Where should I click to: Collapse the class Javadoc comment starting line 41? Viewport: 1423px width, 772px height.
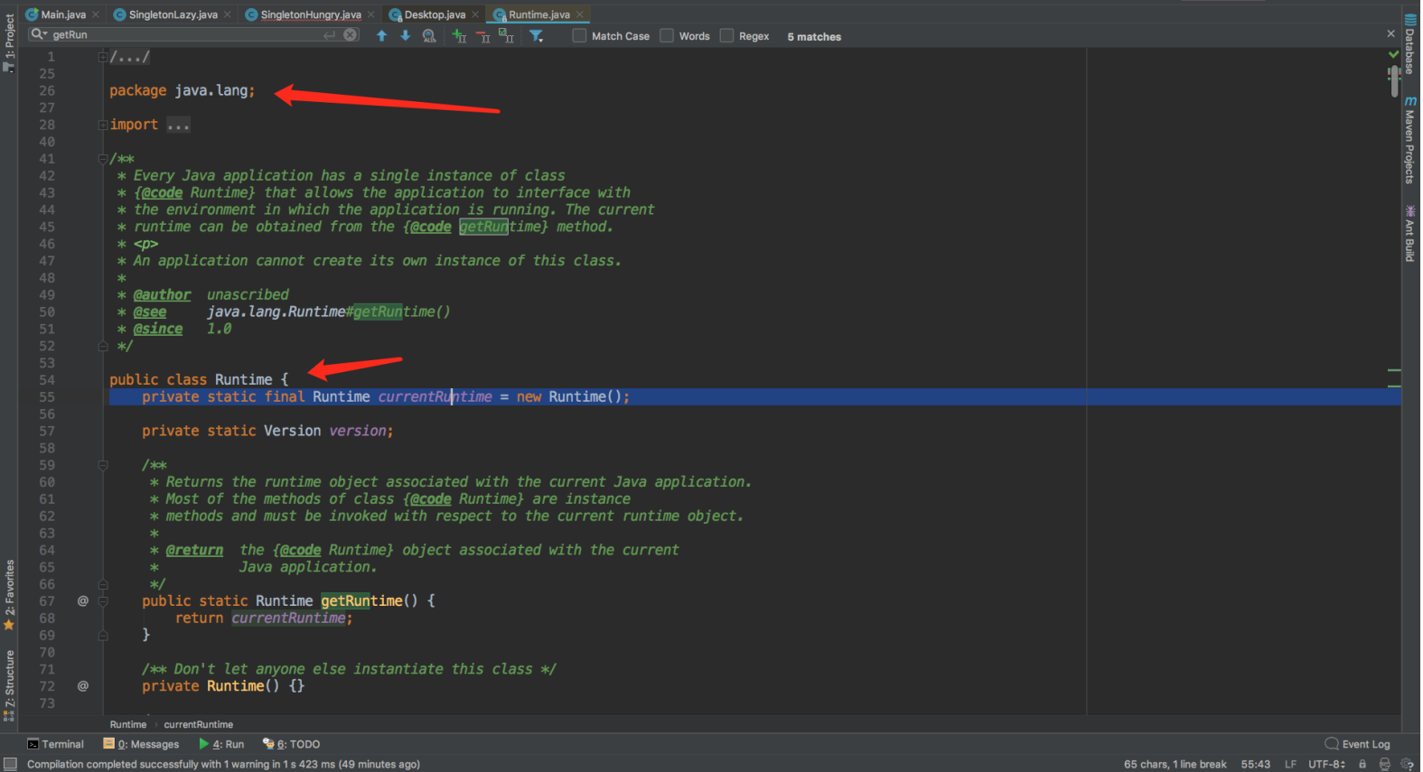[x=103, y=159]
